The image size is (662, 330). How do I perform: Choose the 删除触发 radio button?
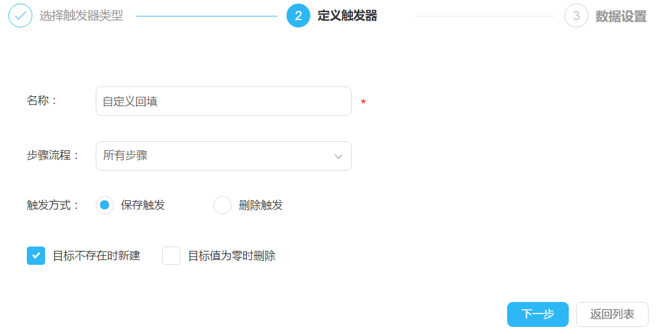tap(222, 205)
